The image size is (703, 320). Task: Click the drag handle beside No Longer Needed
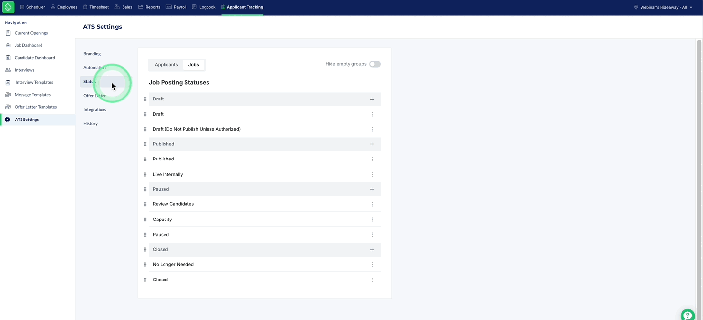coord(145,264)
